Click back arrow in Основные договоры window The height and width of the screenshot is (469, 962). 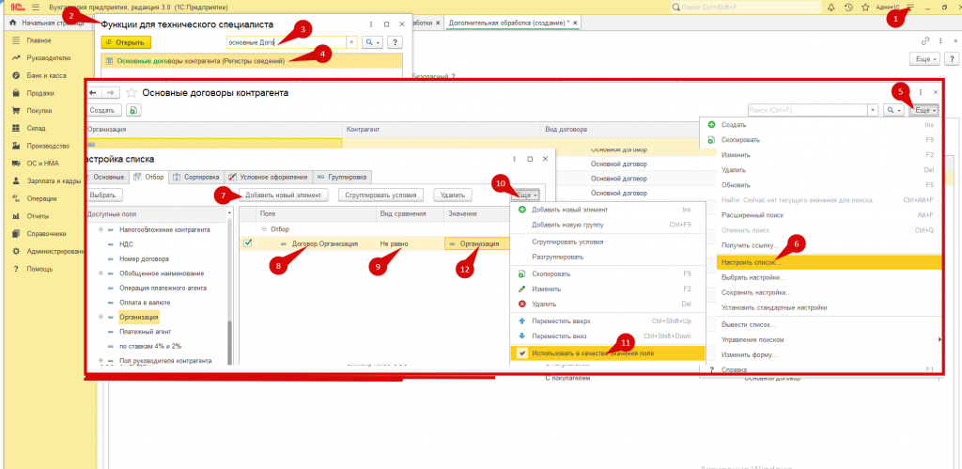tap(93, 93)
